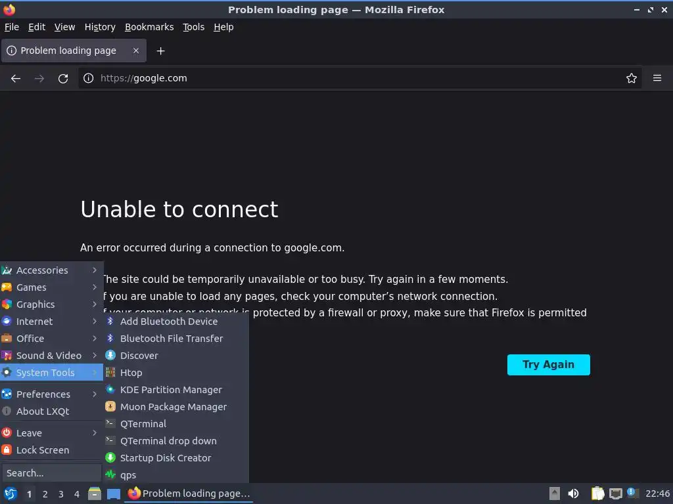Launch Muon Package Manager

click(176, 407)
